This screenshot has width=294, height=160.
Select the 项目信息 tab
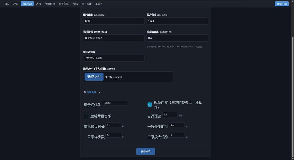pyautogui.click(x=27, y=4)
